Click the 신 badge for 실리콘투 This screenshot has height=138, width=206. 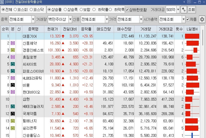(13, 128)
